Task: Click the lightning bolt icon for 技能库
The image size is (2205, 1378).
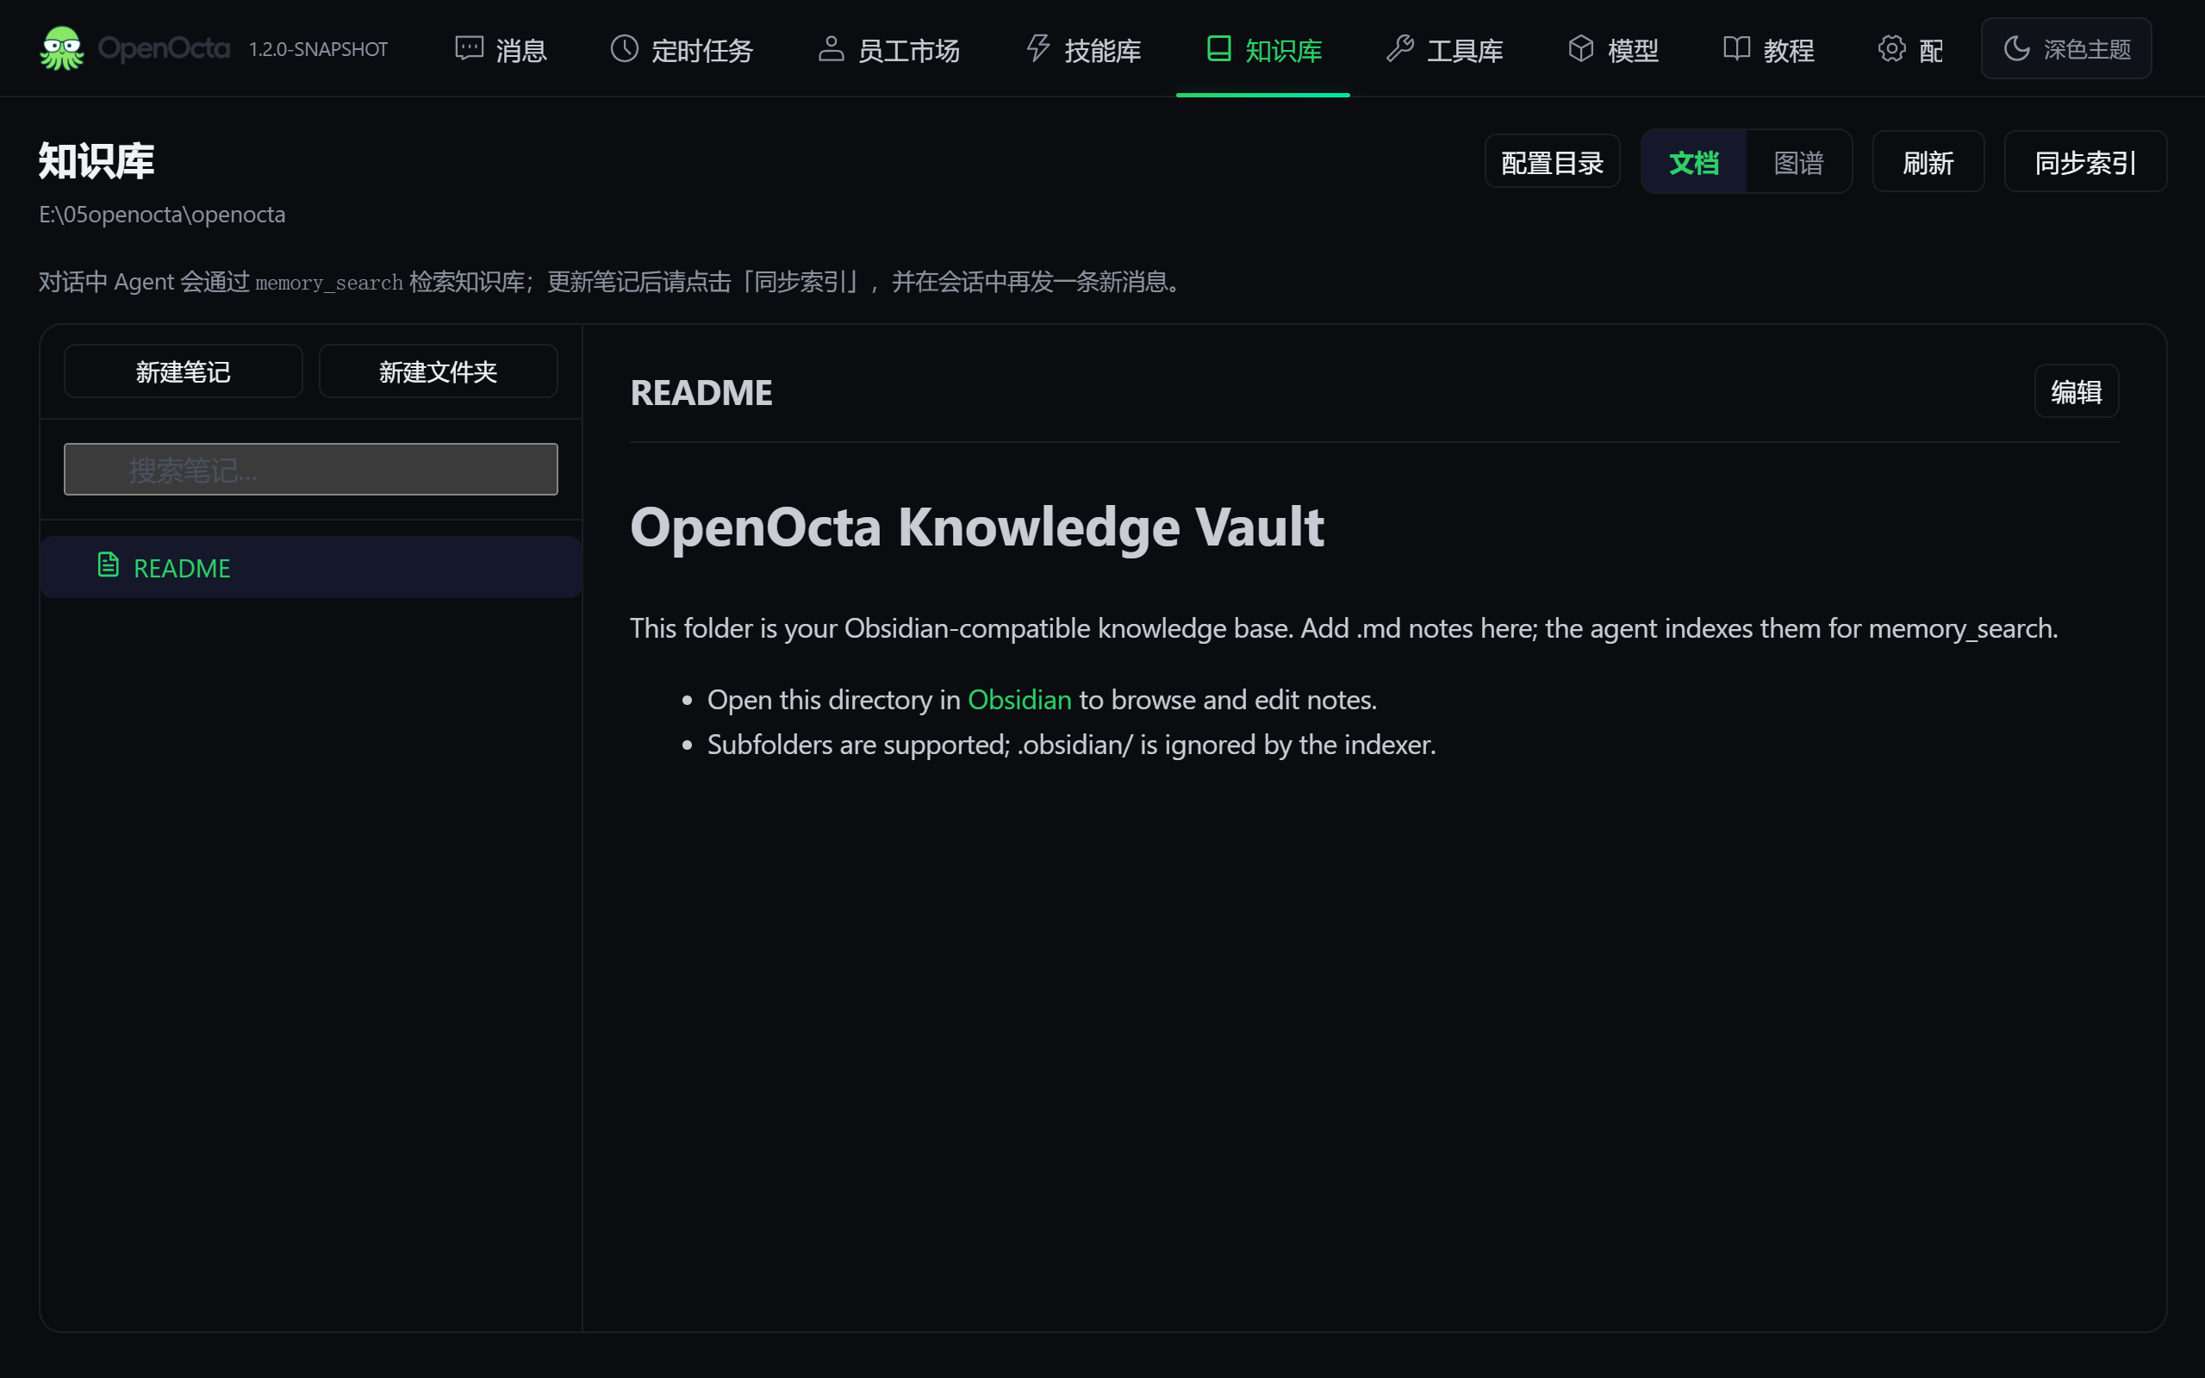Action: [1037, 48]
